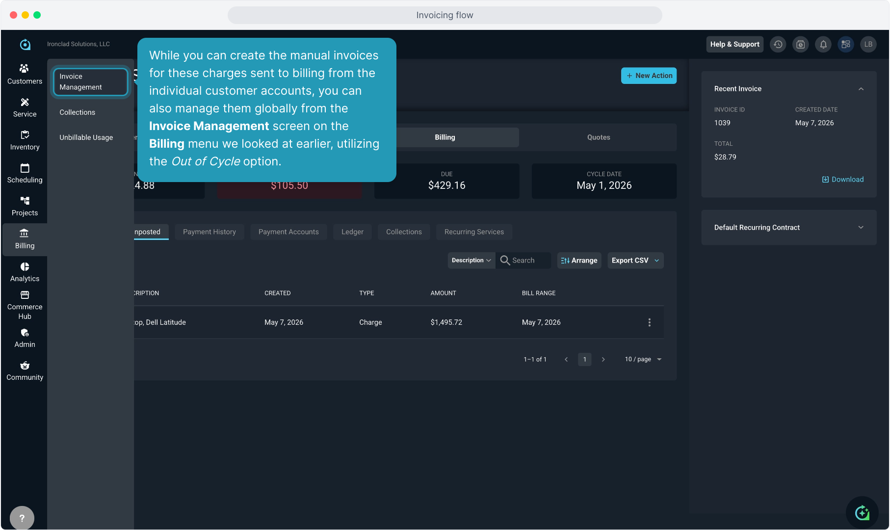
Task: Go to Inventory in the sidebar
Action: pos(25,140)
